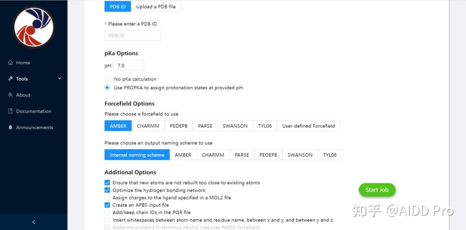Uncheck Optimize the hydrogen bonding network

pyautogui.click(x=107, y=190)
